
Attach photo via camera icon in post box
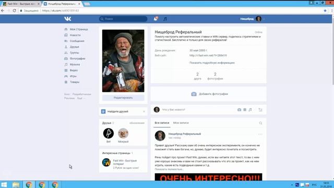(x=239, y=110)
